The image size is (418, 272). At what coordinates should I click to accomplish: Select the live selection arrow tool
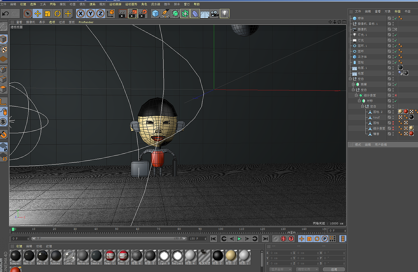pos(28,13)
